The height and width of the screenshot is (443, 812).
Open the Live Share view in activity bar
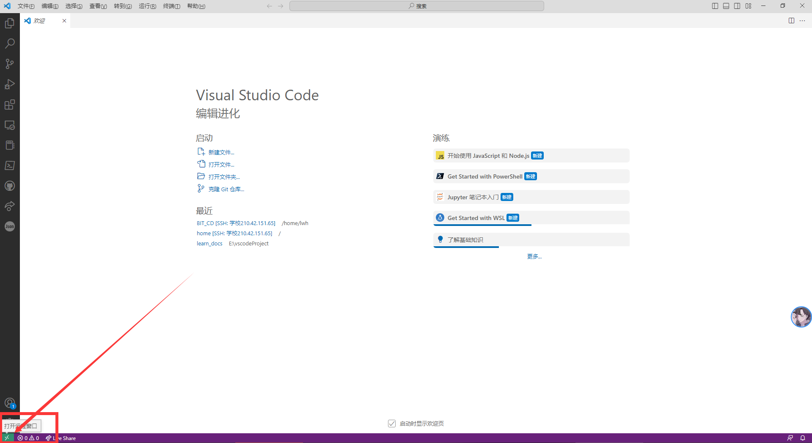(10, 206)
